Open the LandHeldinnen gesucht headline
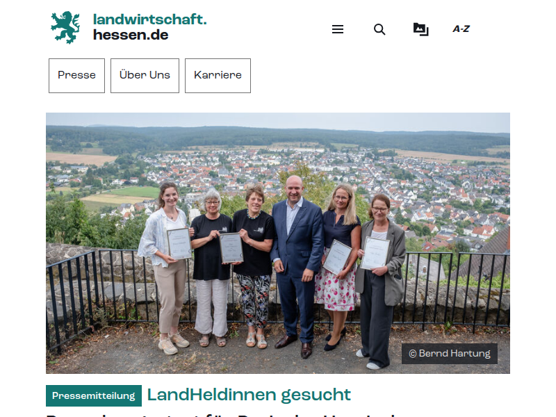 pos(249,395)
